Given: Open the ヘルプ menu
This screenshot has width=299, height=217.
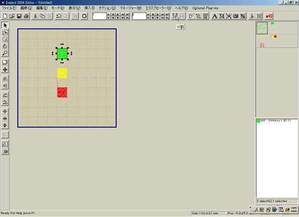Looking at the screenshot, I should pos(181,8).
